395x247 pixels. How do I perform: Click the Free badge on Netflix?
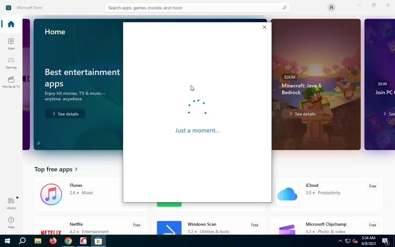click(x=137, y=225)
